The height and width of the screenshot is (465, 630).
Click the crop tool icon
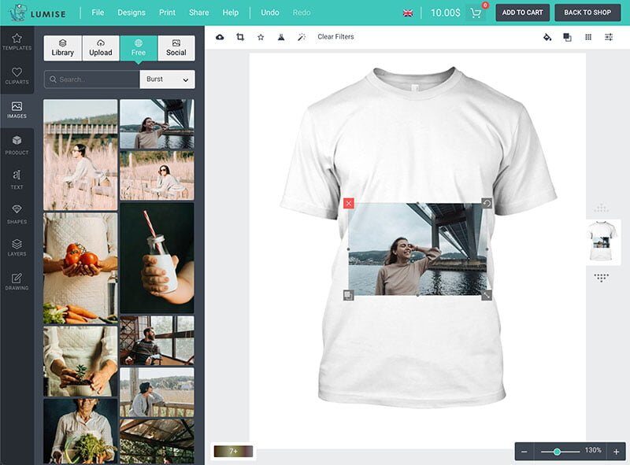tap(240, 37)
